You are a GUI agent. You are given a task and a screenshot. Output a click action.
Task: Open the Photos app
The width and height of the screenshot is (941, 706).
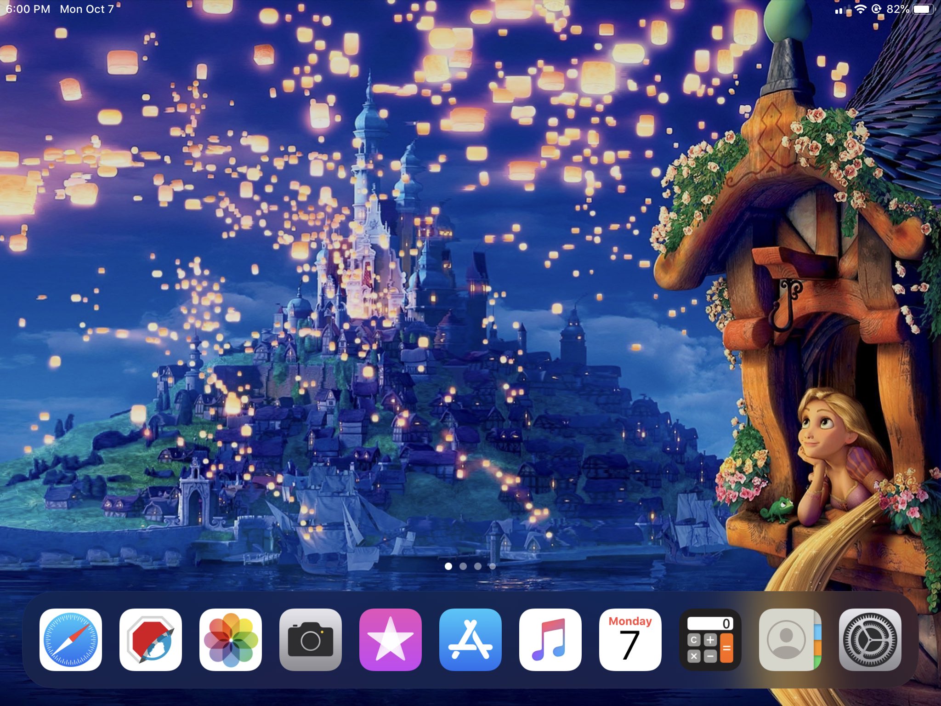tap(231, 639)
